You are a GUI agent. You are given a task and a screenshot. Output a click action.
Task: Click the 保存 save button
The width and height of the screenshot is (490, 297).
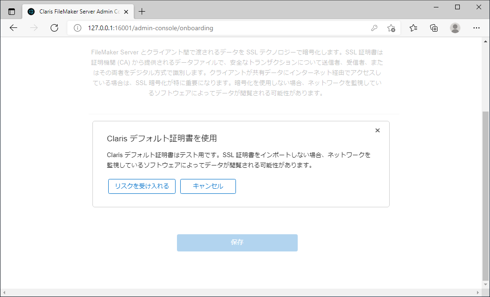[237, 243]
